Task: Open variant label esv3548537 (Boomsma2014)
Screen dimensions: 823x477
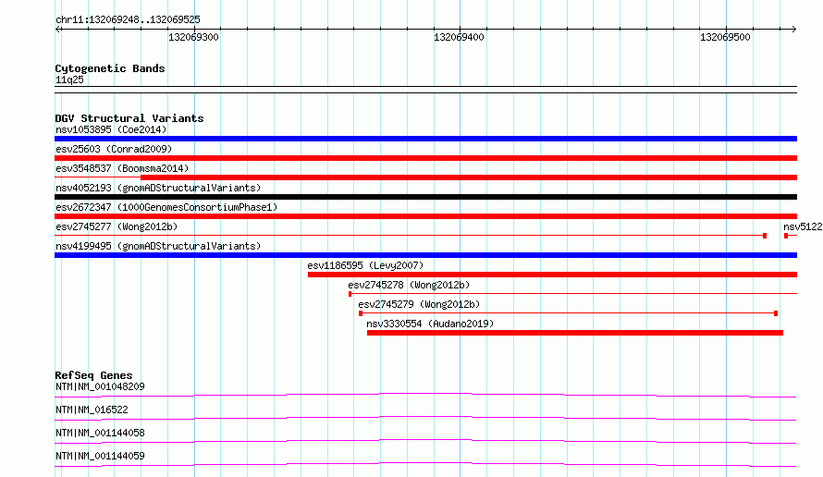Action: [x=122, y=168]
